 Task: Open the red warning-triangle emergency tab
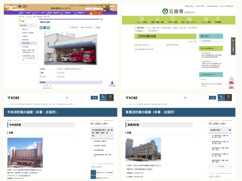coord(96,13)
